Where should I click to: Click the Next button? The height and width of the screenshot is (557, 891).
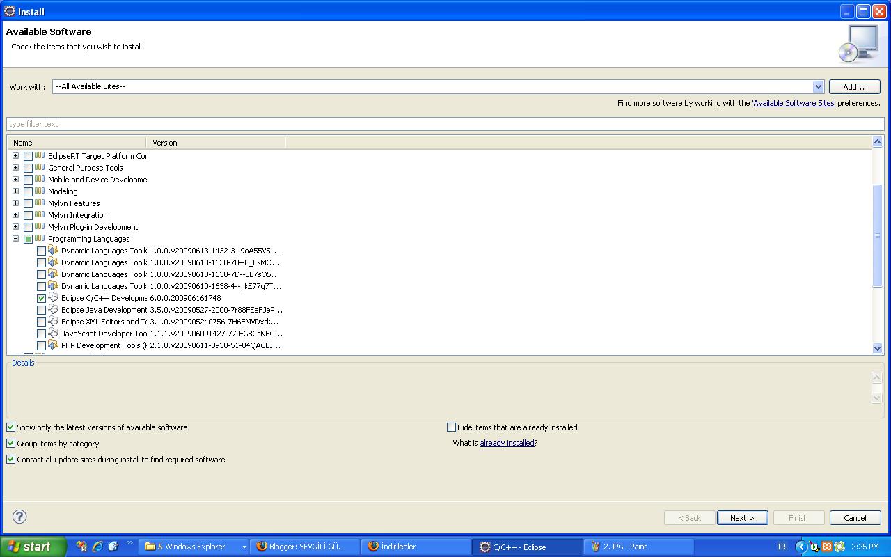(742, 518)
